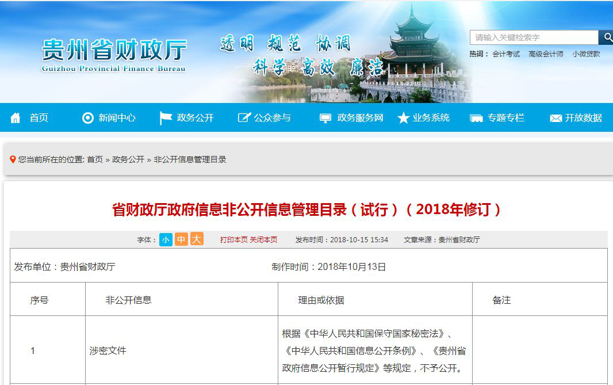Click 打印本页 to print the page

pyautogui.click(x=234, y=240)
